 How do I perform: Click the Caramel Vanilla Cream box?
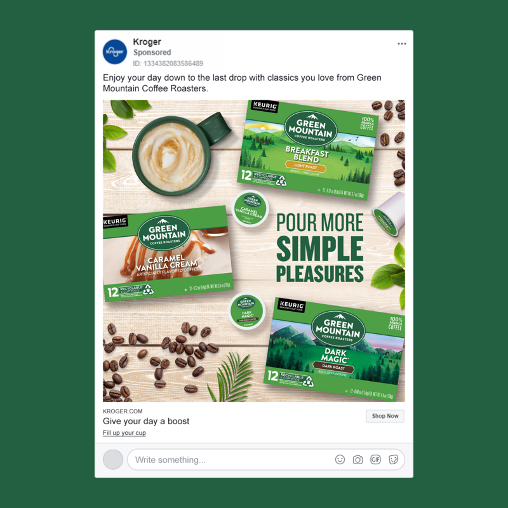(x=168, y=253)
